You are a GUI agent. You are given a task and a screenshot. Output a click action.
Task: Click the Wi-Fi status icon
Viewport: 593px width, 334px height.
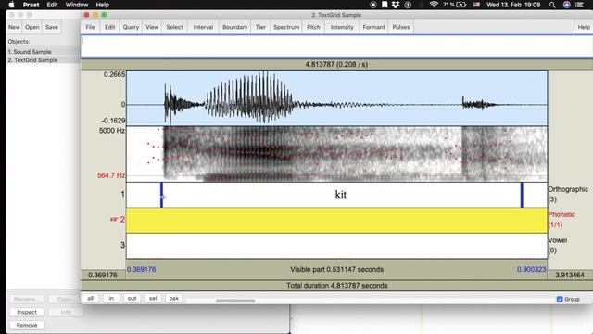pyautogui.click(x=434, y=5)
